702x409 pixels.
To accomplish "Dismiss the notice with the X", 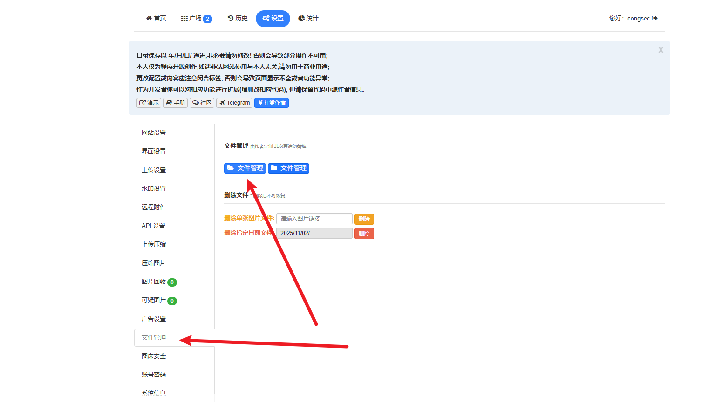I will click(x=661, y=50).
